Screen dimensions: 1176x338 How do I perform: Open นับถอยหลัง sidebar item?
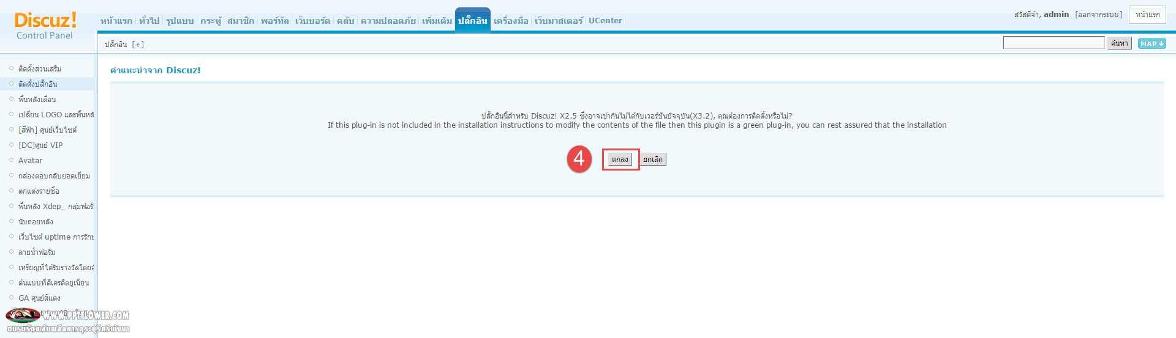[36, 221]
